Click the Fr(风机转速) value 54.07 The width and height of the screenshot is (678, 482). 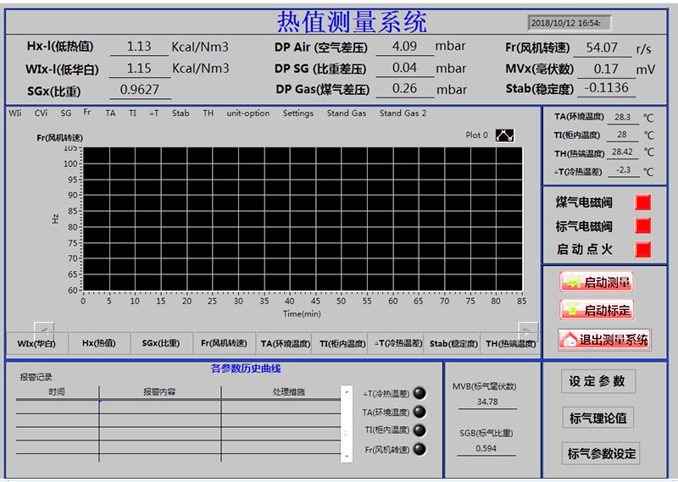coord(602,47)
